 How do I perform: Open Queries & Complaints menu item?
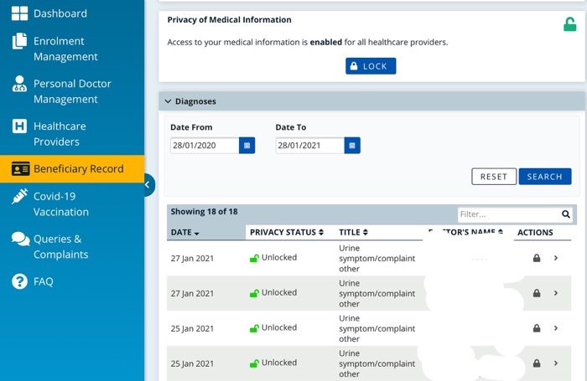click(x=60, y=247)
